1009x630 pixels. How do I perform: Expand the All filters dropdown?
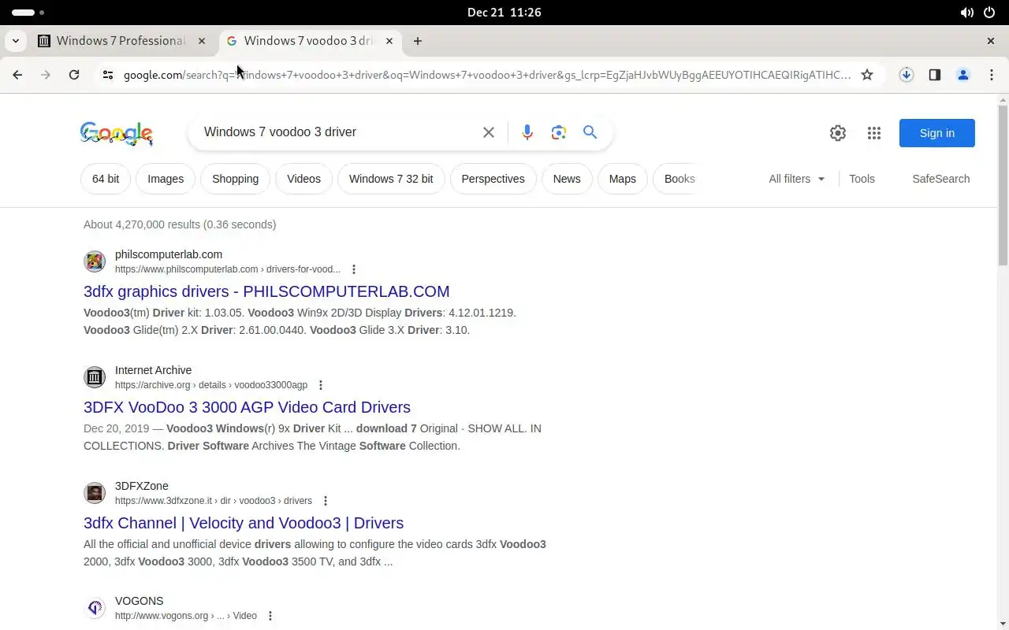pyautogui.click(x=797, y=179)
